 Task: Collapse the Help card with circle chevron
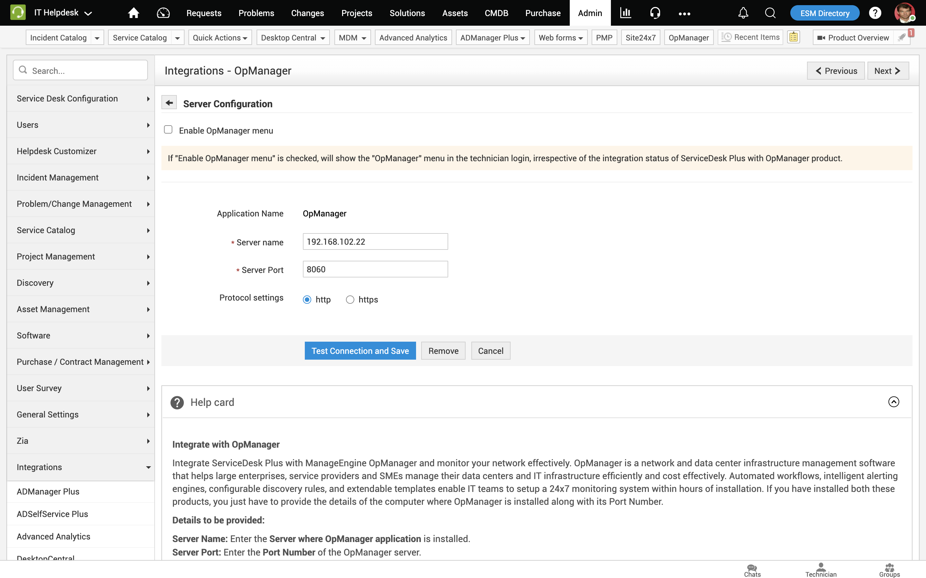click(x=893, y=402)
